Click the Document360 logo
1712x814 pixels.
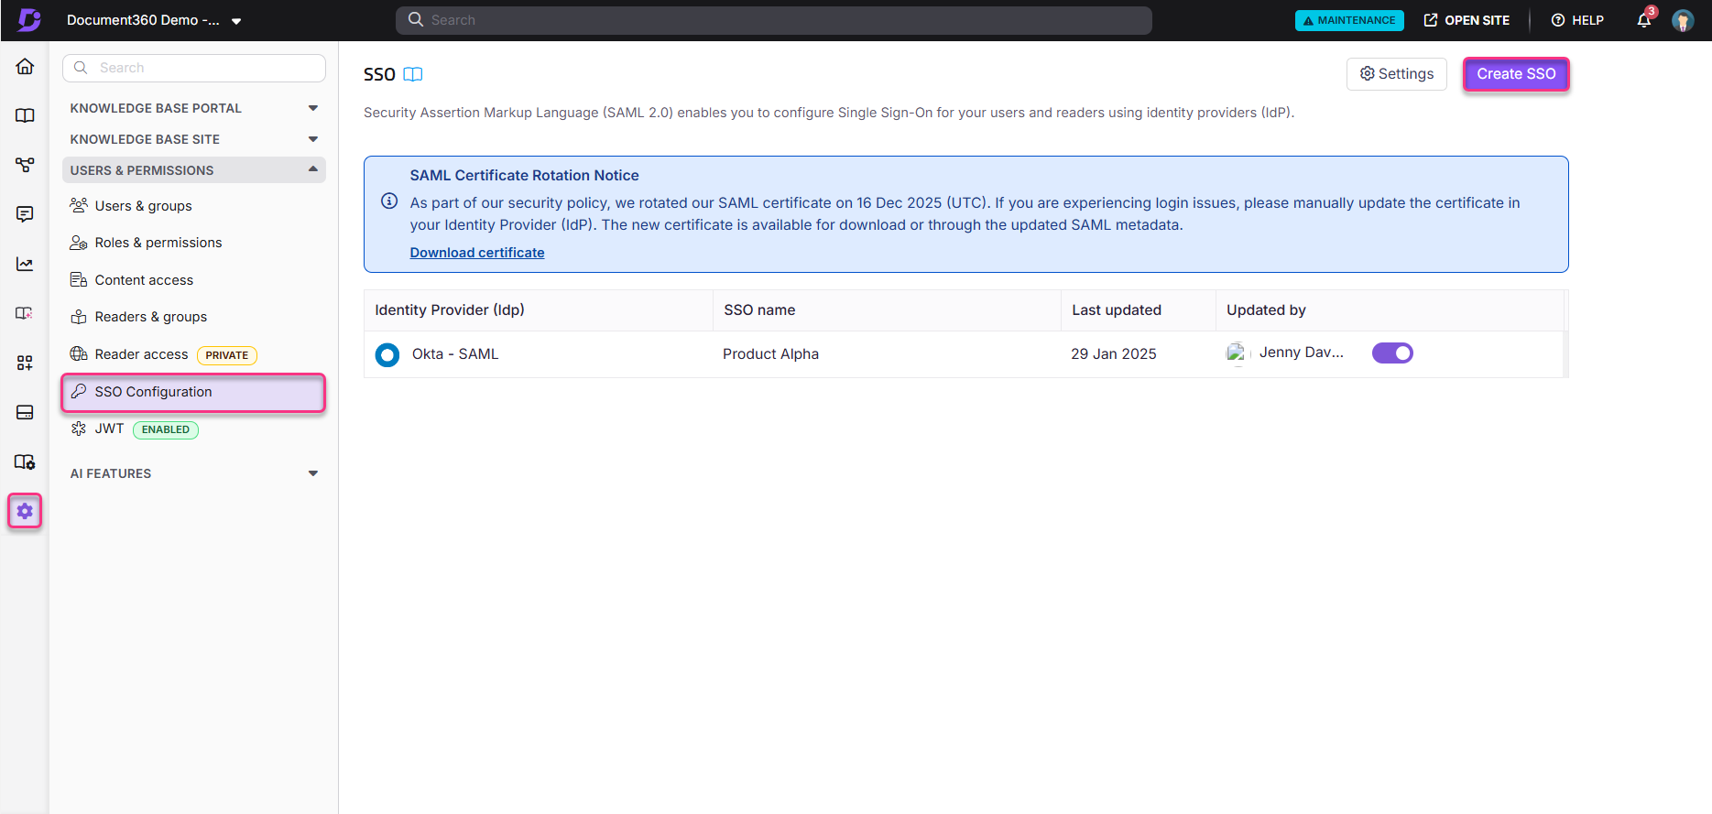[x=29, y=20]
